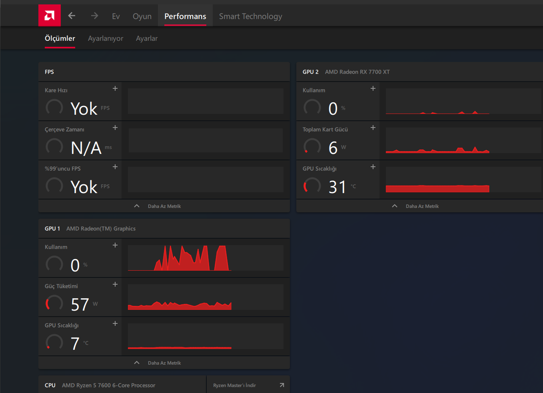Image resolution: width=543 pixels, height=393 pixels.
Task: Click the GPU 2 temperature gauge dial
Action: [312, 186]
